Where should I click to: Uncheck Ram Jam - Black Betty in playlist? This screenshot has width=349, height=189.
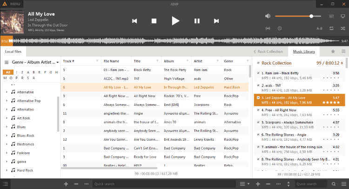[x=258, y=73]
